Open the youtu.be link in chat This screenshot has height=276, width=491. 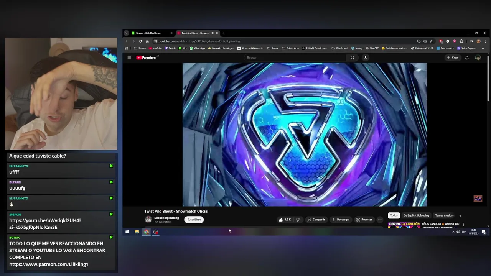45,224
